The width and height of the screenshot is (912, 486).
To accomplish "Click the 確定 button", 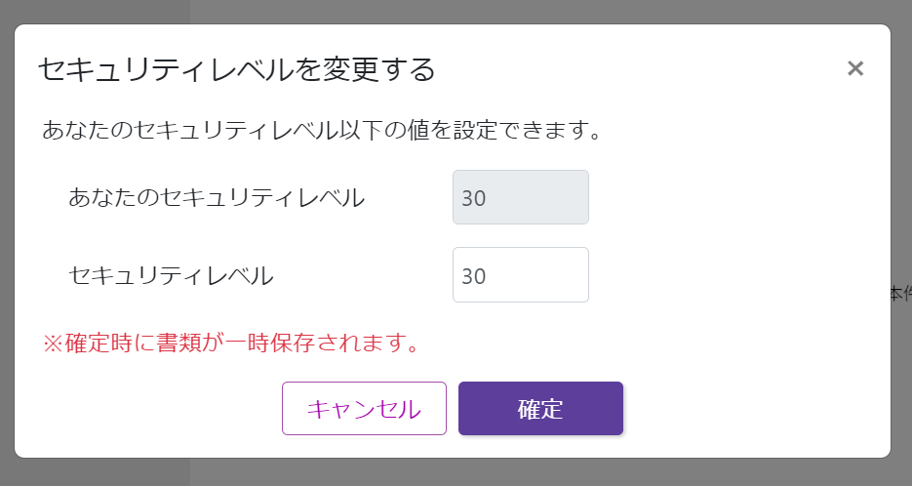I will click(x=540, y=408).
